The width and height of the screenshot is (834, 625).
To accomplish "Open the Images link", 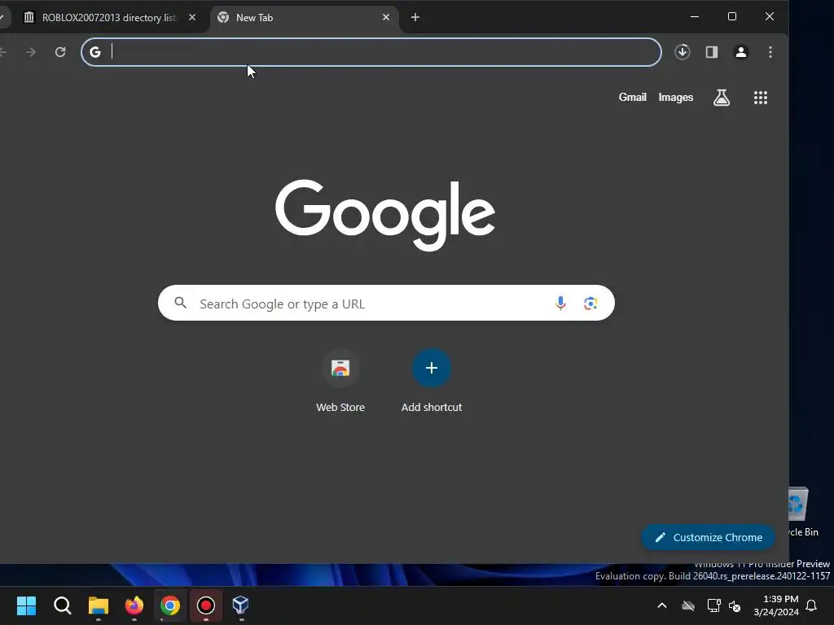I will 675,98.
